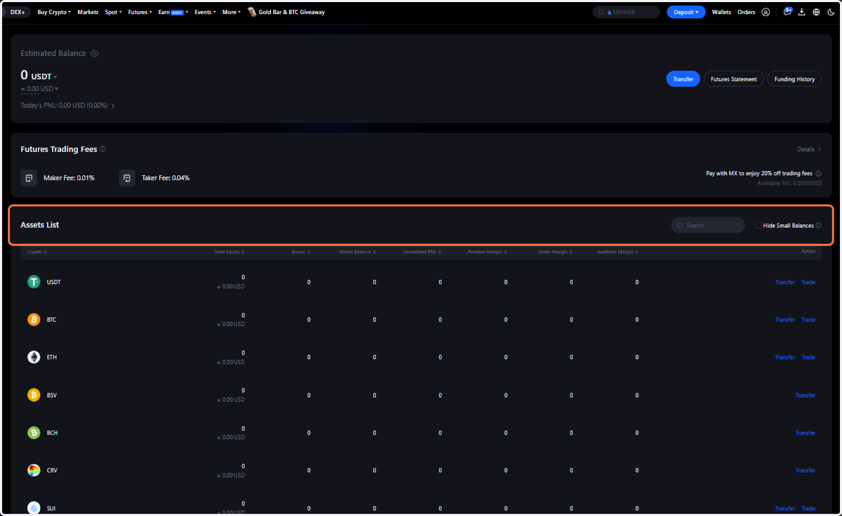Click the Hide Small Balances info icon
842x516 pixels.
pyautogui.click(x=818, y=226)
